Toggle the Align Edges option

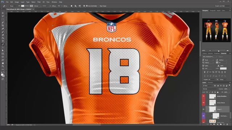click(103, 6)
